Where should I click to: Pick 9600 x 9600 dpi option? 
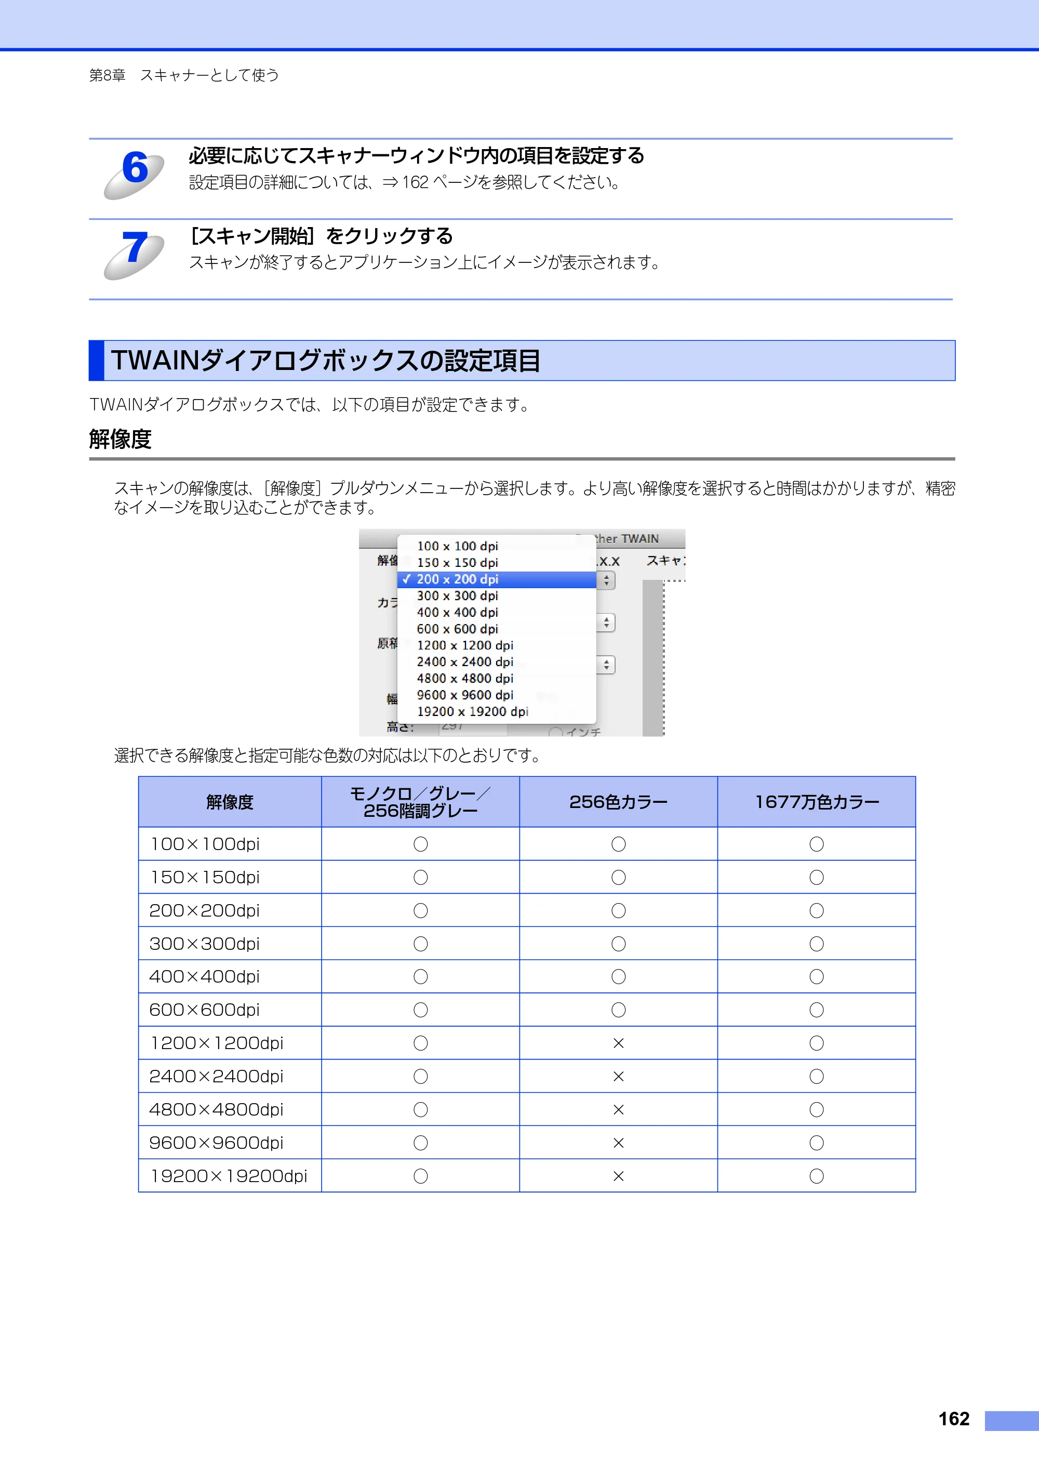(x=497, y=695)
